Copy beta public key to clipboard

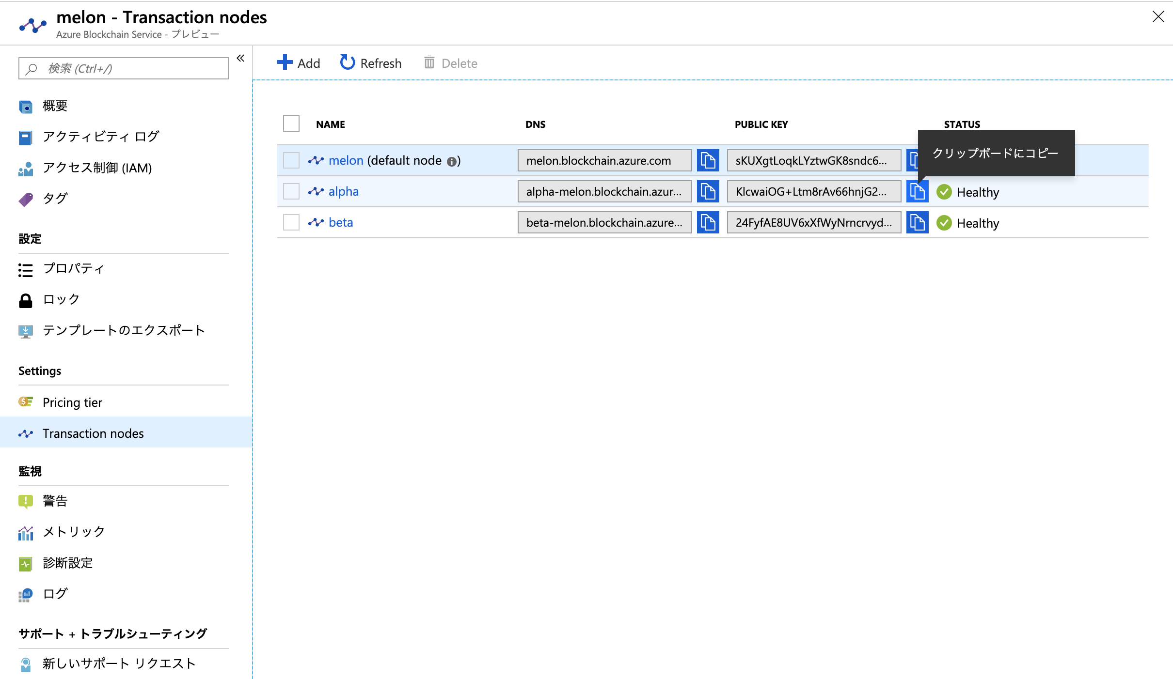pos(917,222)
